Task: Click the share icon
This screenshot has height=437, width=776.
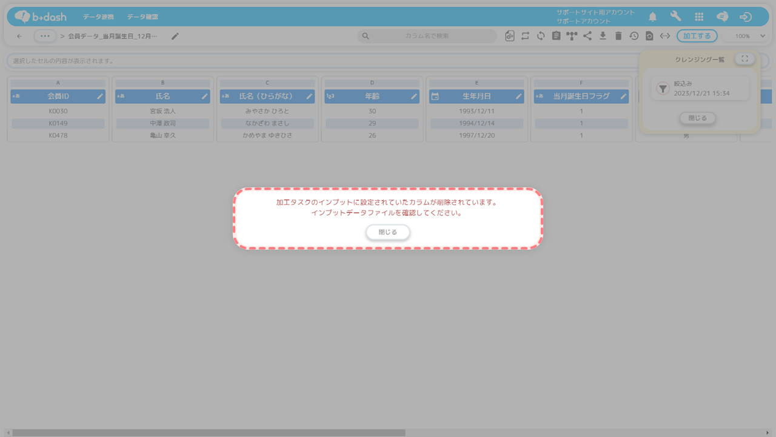Action: pos(587,36)
